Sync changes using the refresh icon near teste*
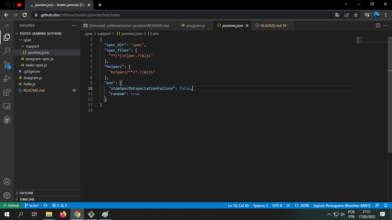The height and width of the screenshot is (220, 392). 45,205
